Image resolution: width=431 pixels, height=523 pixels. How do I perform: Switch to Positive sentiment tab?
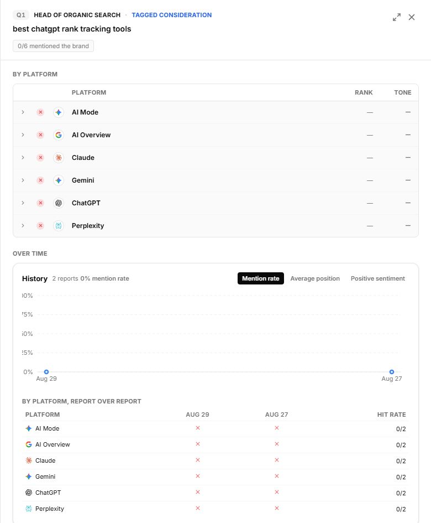tap(378, 278)
